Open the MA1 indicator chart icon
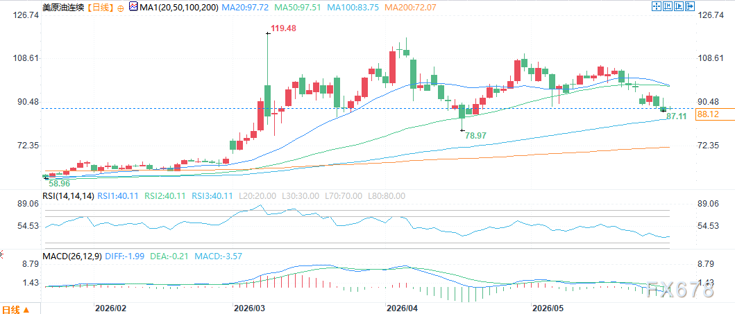 point(132,6)
